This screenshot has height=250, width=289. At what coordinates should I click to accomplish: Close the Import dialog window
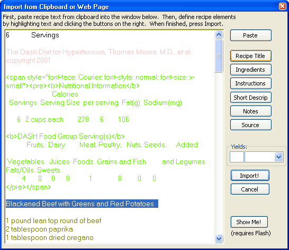pos(283,6)
